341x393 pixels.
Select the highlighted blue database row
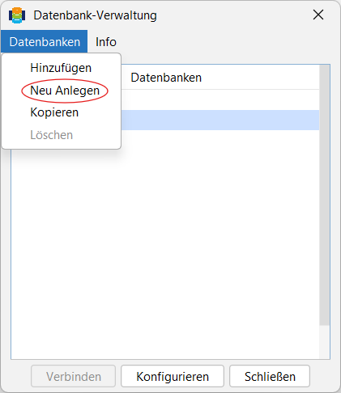click(x=220, y=120)
